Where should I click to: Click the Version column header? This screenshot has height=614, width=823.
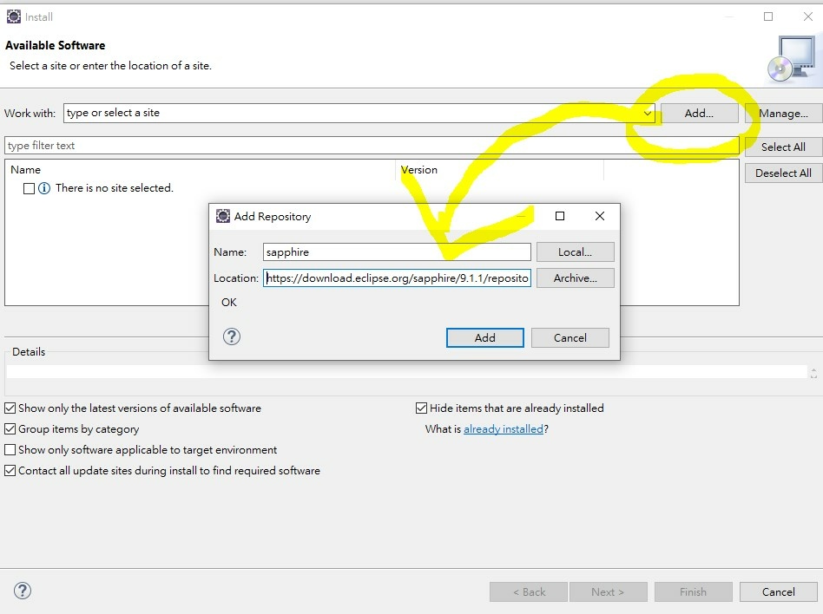(x=500, y=170)
